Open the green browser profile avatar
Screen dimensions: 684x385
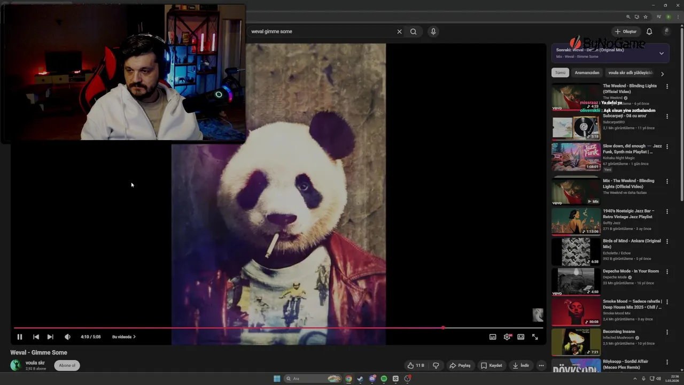[668, 17]
